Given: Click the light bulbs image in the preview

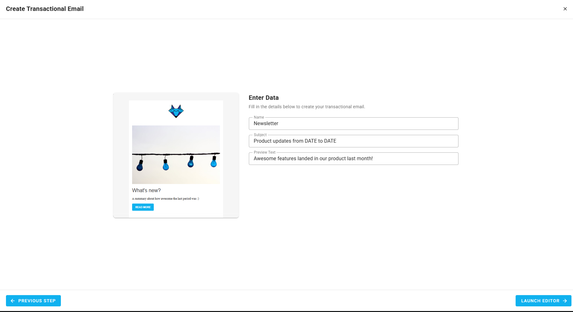Looking at the screenshot, I should point(176,154).
